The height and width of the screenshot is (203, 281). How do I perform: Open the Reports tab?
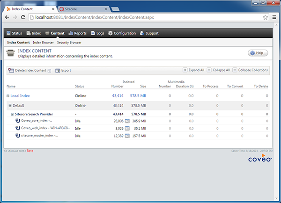[77, 33]
